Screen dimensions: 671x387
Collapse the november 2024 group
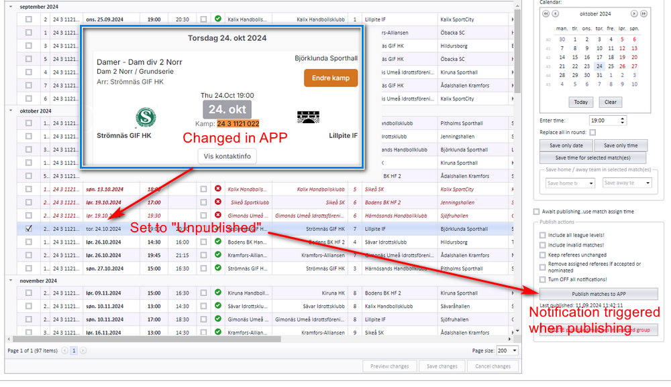click(11, 281)
